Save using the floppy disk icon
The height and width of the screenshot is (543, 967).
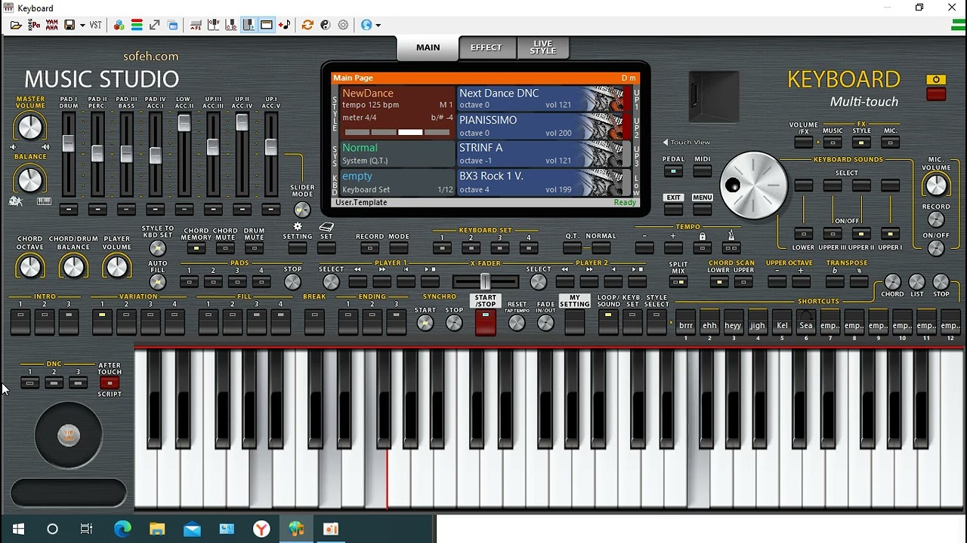pyautogui.click(x=70, y=25)
